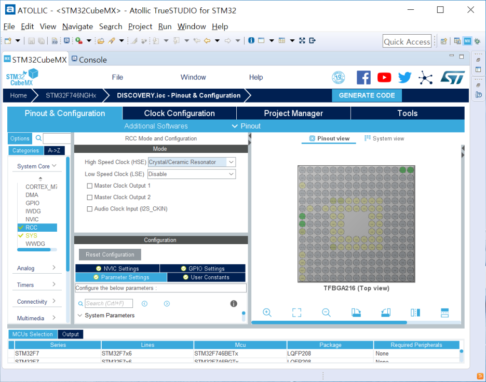
Task: Open the ST Twitter icon
Action: tap(405, 77)
